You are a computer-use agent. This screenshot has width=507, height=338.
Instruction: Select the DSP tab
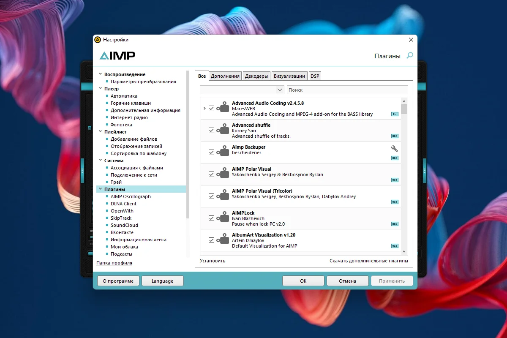coord(315,76)
